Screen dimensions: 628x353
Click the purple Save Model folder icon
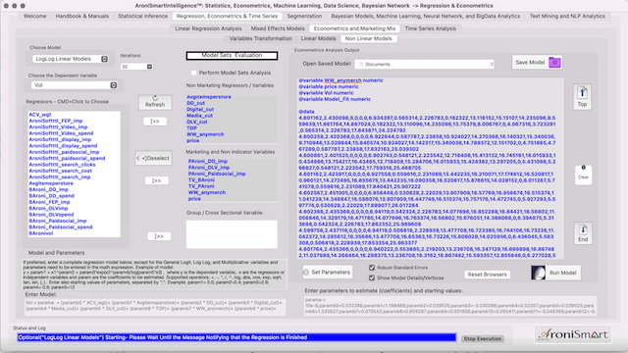coord(554,63)
